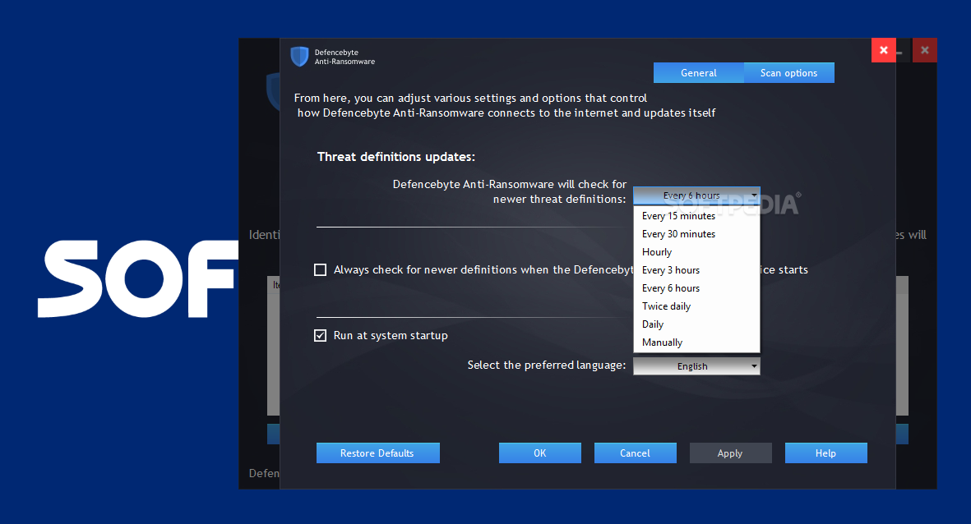Click the Apply button
Viewport: 971px width, 524px height.
pos(731,453)
